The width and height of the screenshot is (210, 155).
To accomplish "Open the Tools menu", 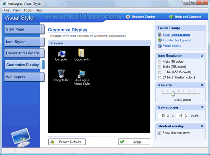I will point(28,10).
